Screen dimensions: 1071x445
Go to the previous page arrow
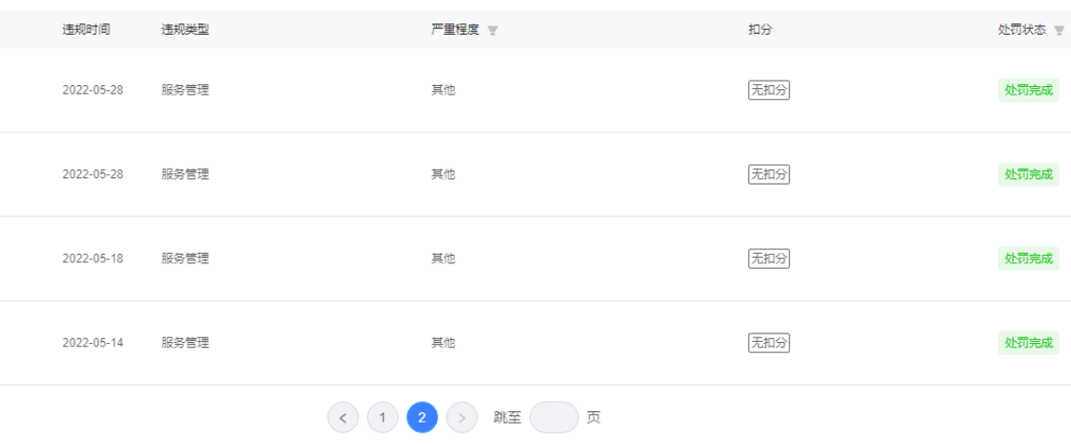click(x=343, y=418)
